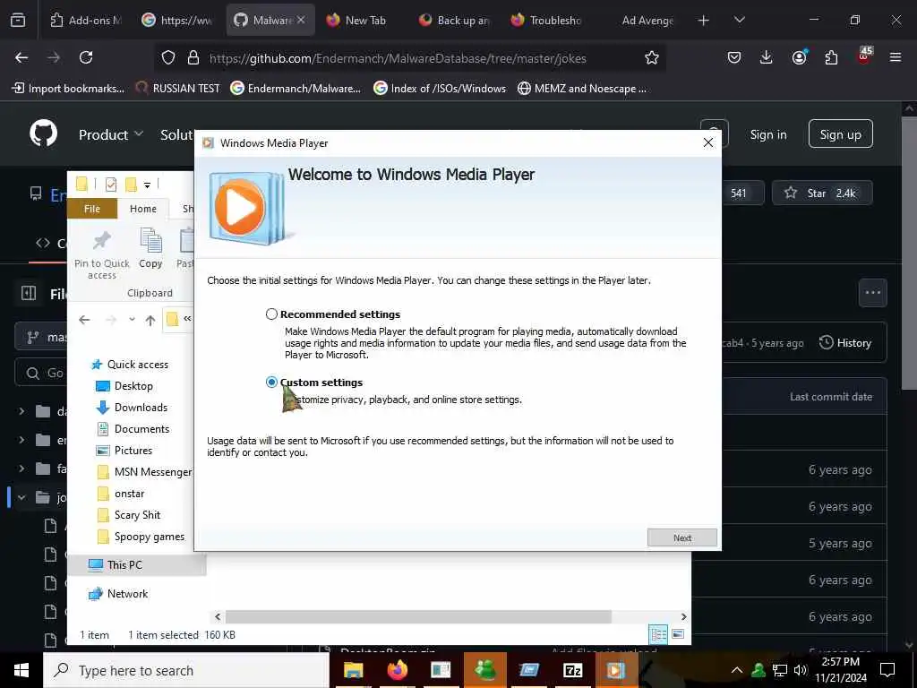Open the MEMZ and Noescape bookmark

pyautogui.click(x=582, y=89)
